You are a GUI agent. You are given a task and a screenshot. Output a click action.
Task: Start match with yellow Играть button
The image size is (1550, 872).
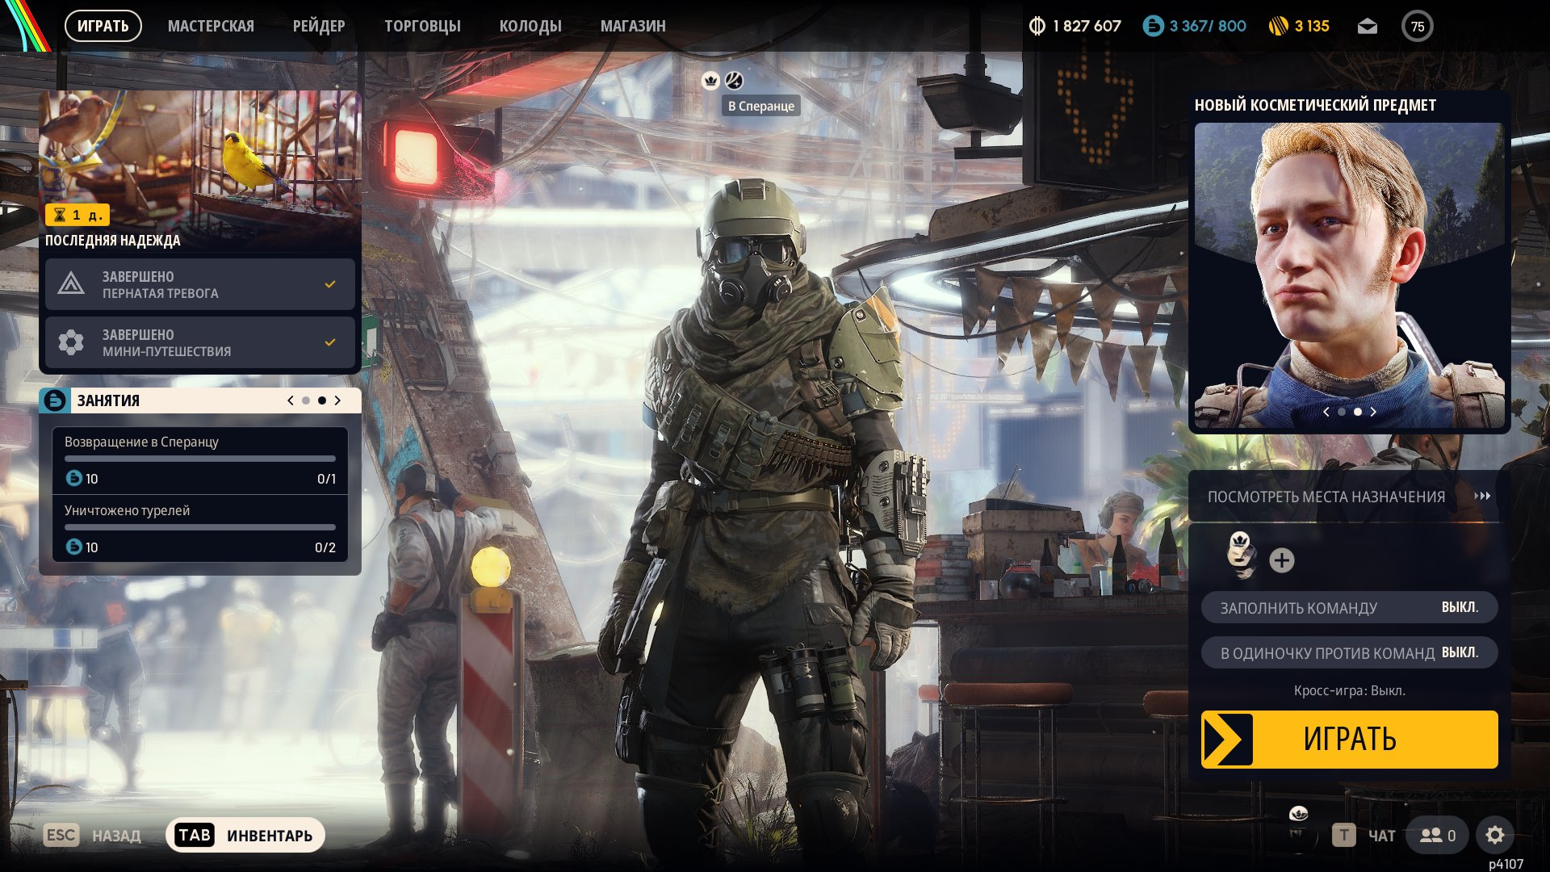tap(1349, 740)
